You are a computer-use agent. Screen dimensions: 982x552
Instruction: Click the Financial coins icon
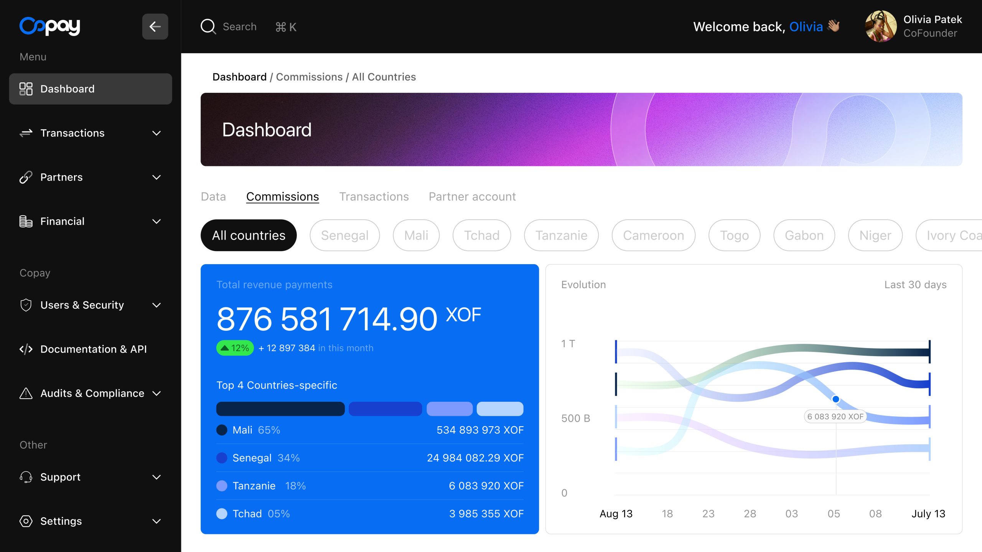pos(26,221)
